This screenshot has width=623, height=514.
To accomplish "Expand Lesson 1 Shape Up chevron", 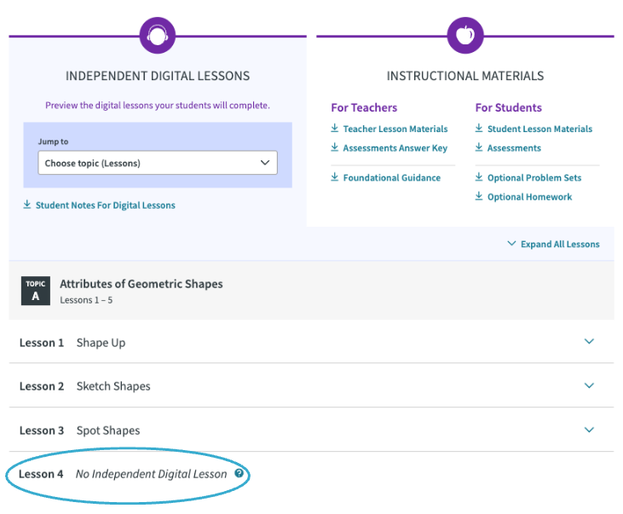I will coord(589,342).
